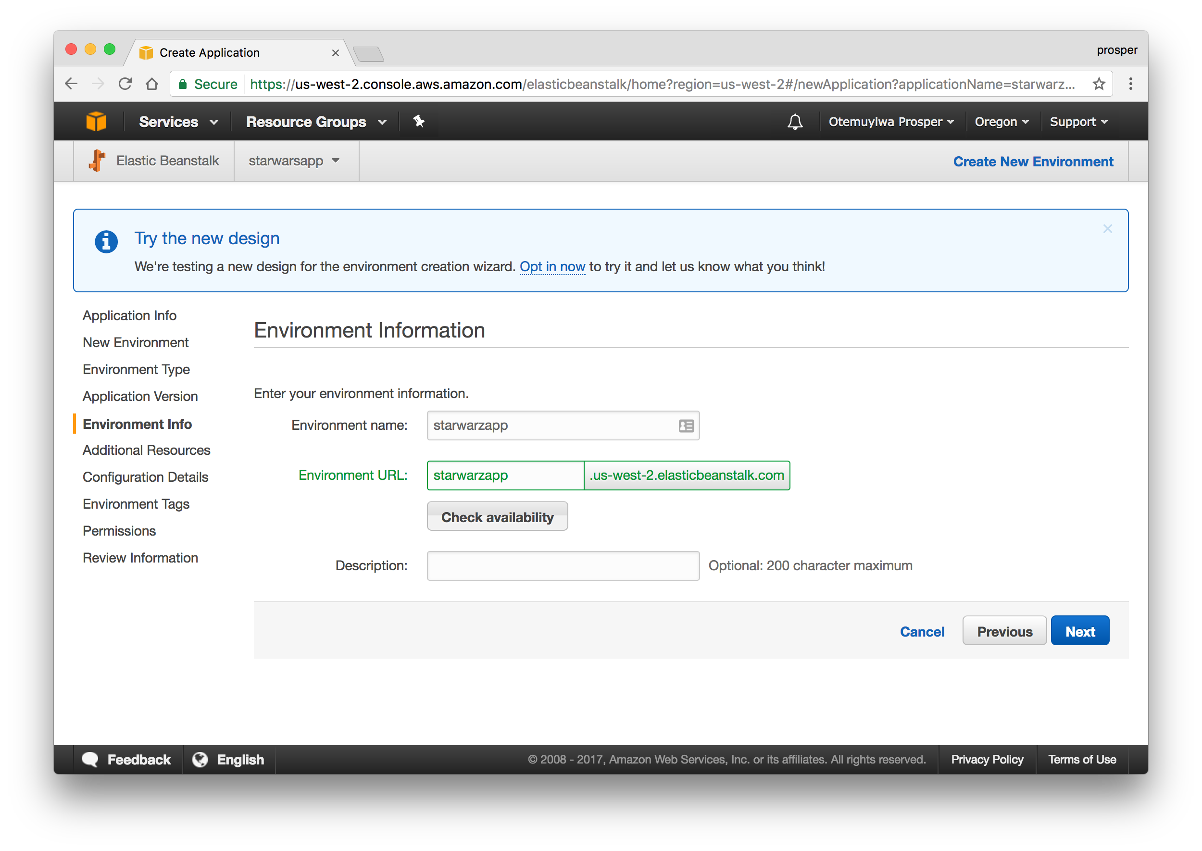Click the pin shortcut icon in navbar
Viewport: 1202px width, 851px height.
pyautogui.click(x=419, y=122)
